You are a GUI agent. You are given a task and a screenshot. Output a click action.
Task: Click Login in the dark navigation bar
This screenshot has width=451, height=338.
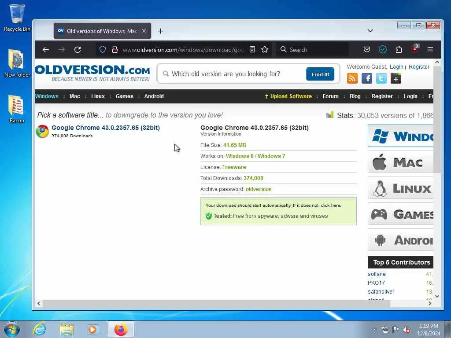[410, 96]
